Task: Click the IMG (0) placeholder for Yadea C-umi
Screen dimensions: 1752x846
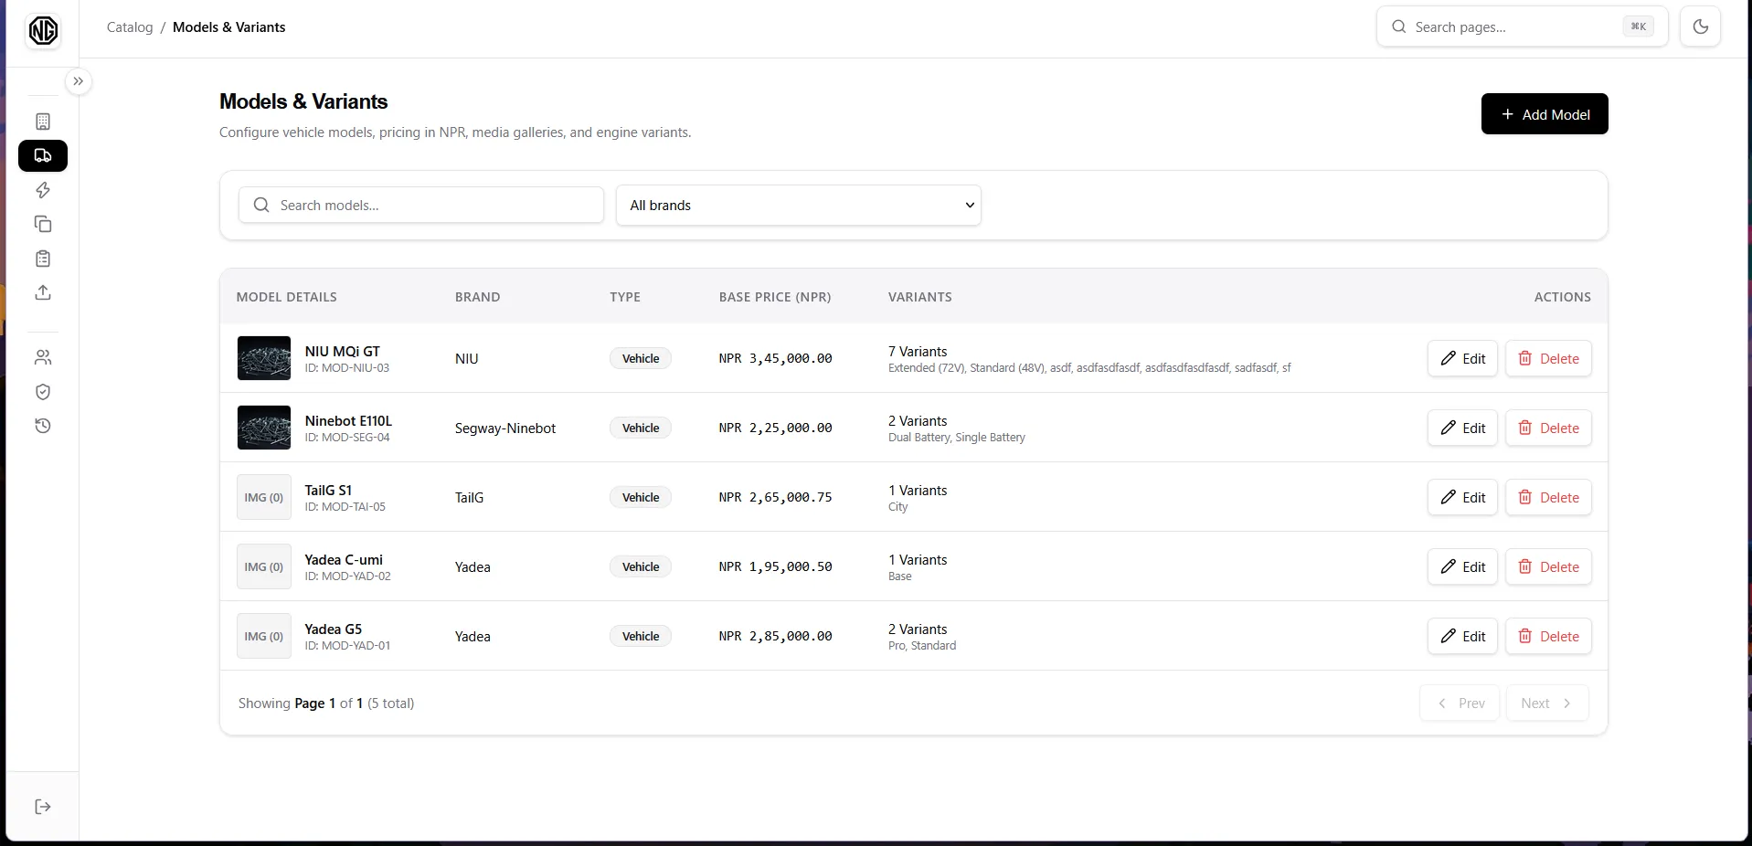Action: 264,566
